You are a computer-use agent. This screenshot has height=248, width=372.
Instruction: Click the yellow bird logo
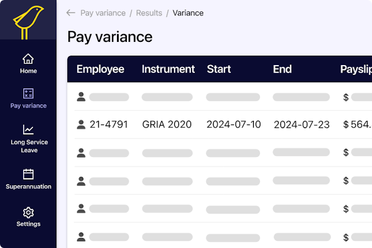(x=28, y=21)
